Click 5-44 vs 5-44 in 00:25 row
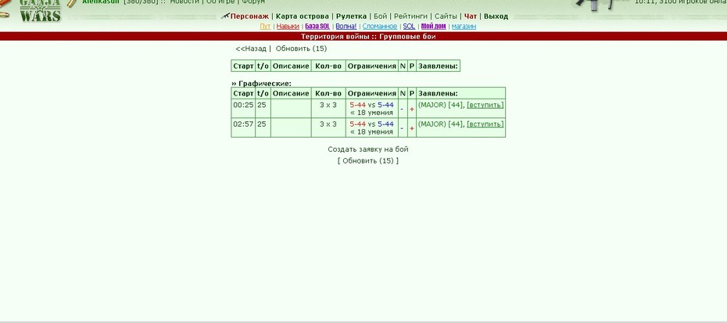The height and width of the screenshot is (323, 727). (371, 105)
